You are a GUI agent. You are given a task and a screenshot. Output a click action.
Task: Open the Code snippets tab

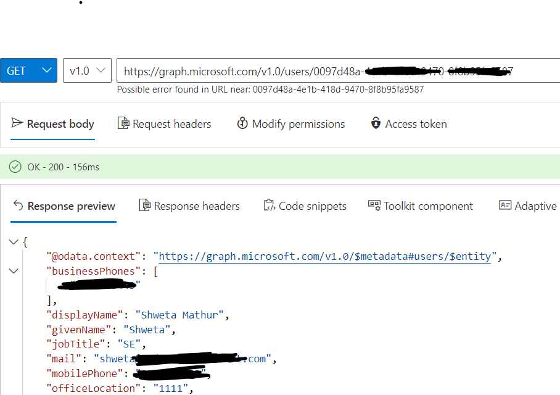tap(305, 206)
